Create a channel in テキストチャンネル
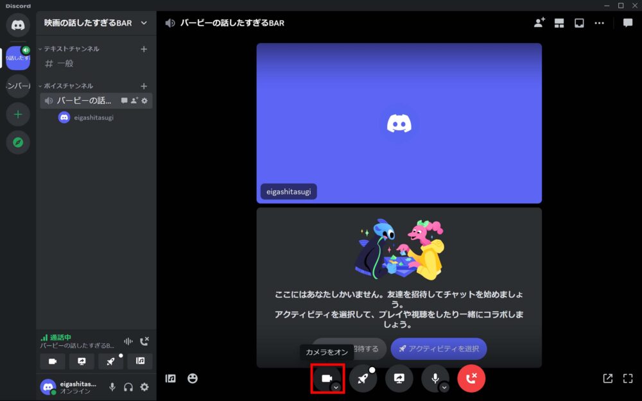 (144, 49)
